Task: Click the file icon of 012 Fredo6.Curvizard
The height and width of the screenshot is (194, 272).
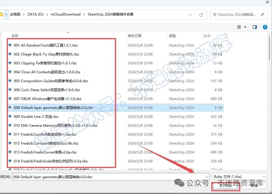Action: (x=10, y=143)
